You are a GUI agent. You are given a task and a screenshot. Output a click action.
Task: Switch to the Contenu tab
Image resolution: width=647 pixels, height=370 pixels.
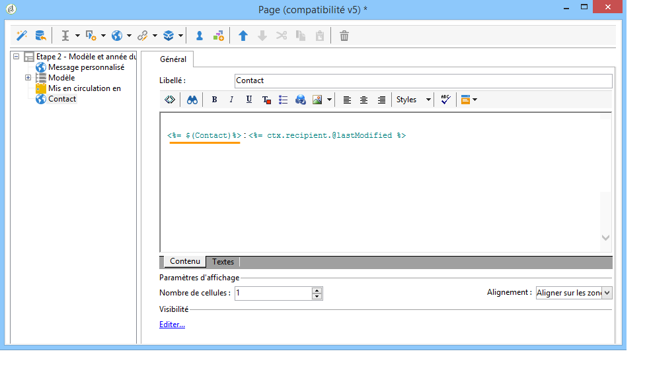[185, 261]
